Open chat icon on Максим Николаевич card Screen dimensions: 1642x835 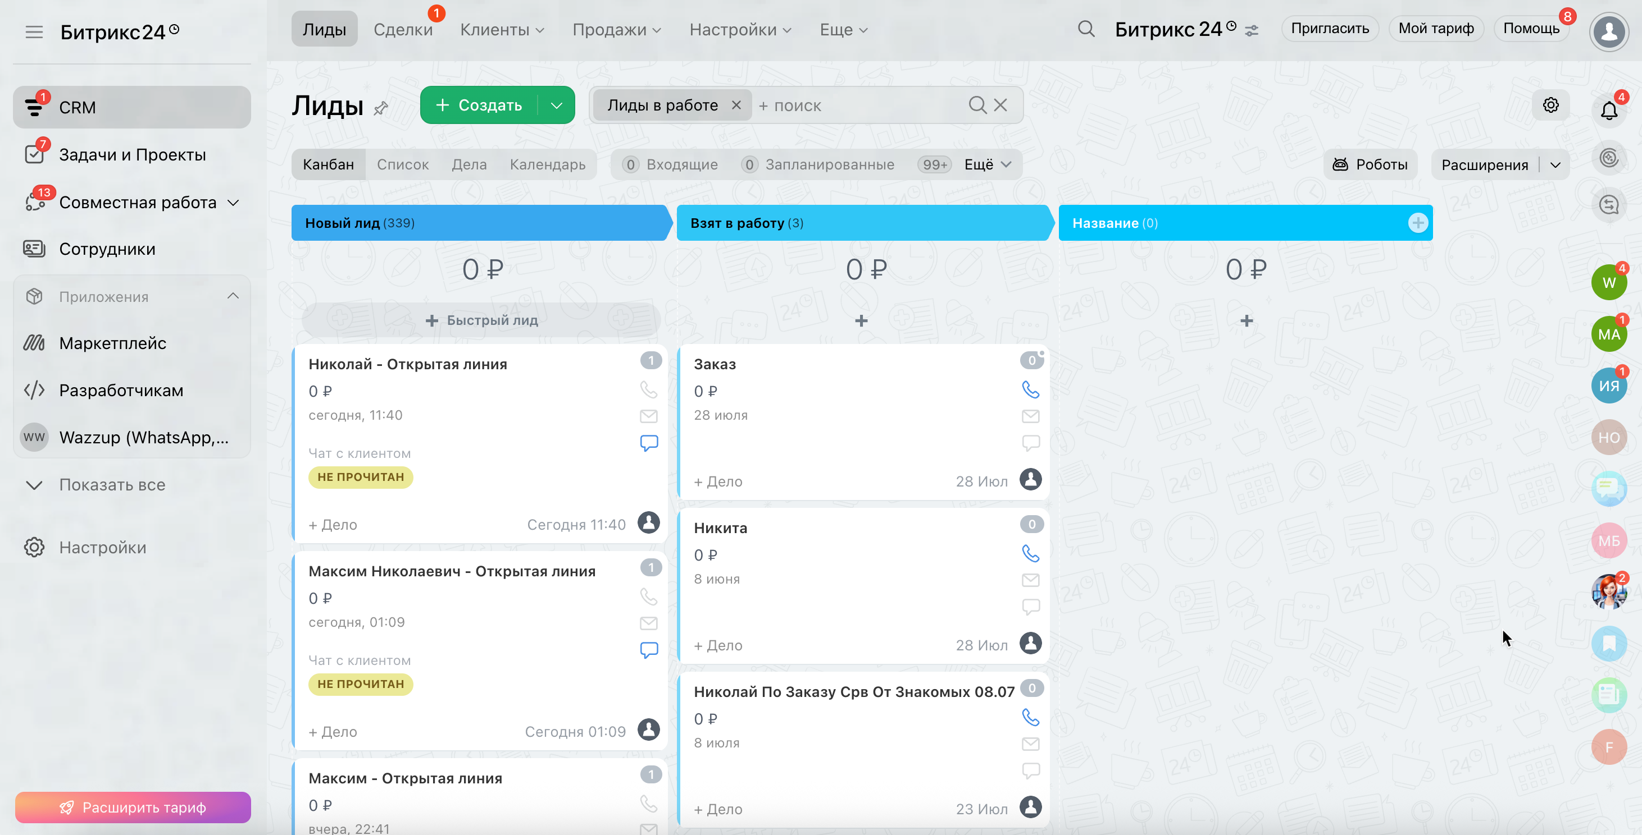point(648,650)
